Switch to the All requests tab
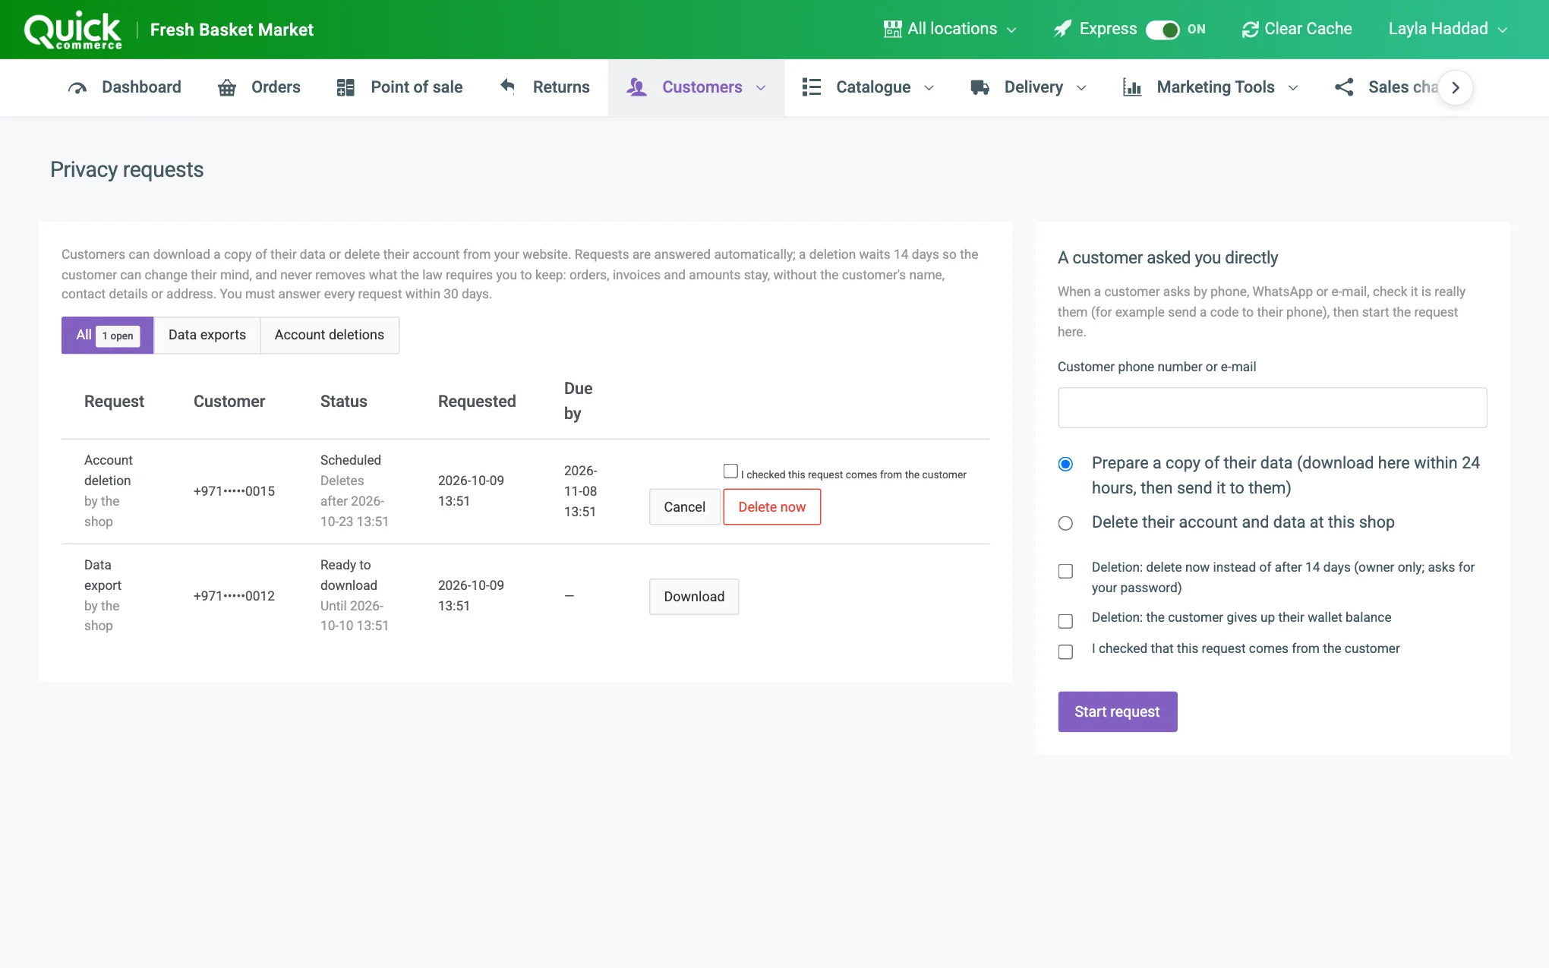This screenshot has width=1549, height=968. pyautogui.click(x=107, y=335)
